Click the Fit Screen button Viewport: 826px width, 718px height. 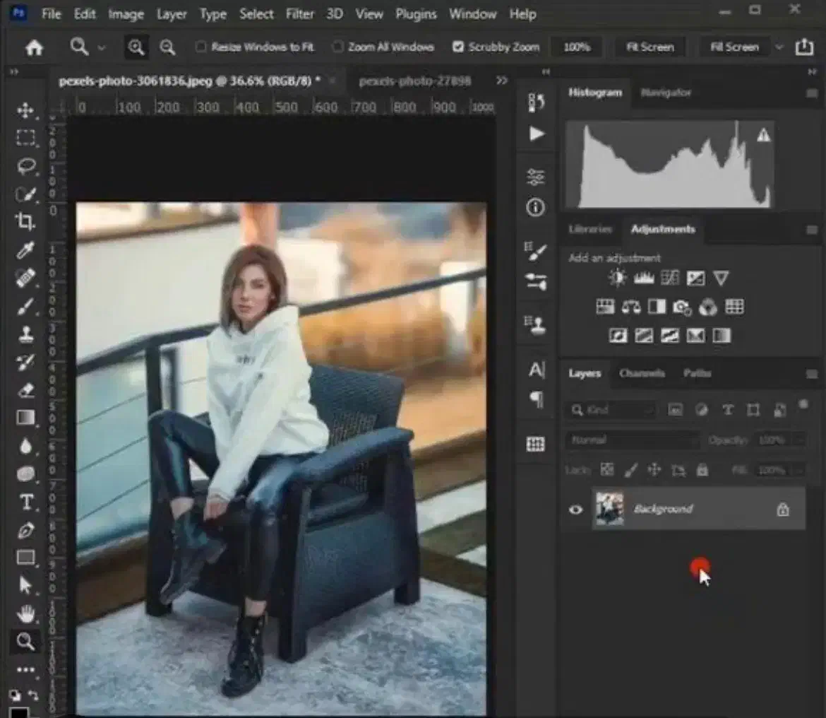[x=650, y=47]
